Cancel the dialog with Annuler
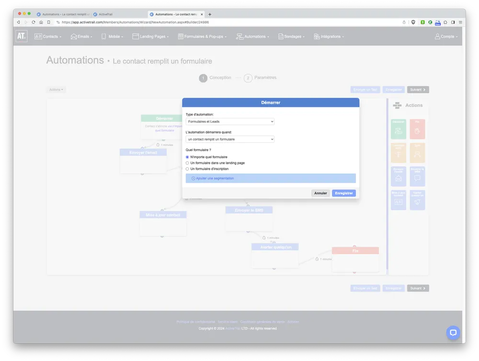This screenshot has width=479, height=361. 320,193
